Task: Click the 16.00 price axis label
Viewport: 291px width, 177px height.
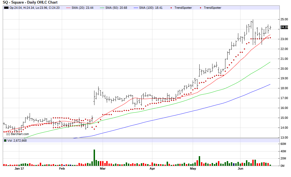Action: tap(284, 108)
